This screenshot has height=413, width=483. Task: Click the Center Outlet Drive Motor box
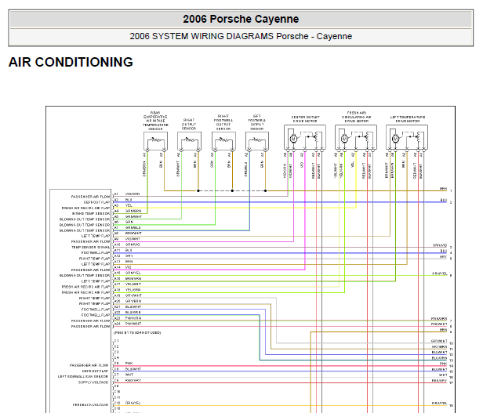click(305, 137)
